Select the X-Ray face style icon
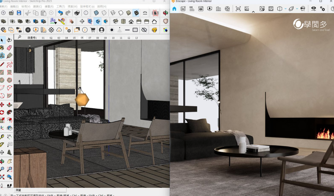The width and height of the screenshot is (334, 196). pyautogui.click(x=96, y=13)
